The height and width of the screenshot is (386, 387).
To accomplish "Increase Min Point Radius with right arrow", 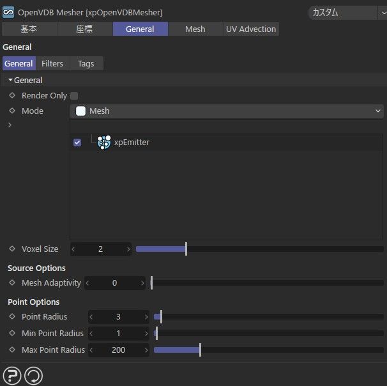I will point(146,334).
